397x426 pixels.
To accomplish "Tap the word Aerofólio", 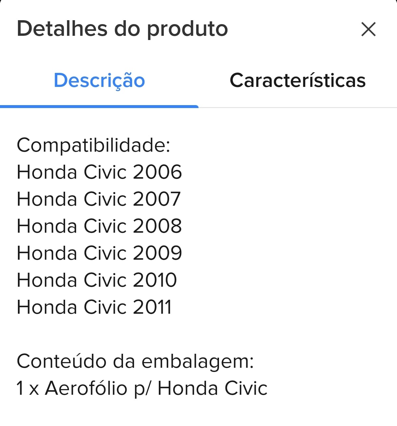I will tap(86, 388).
